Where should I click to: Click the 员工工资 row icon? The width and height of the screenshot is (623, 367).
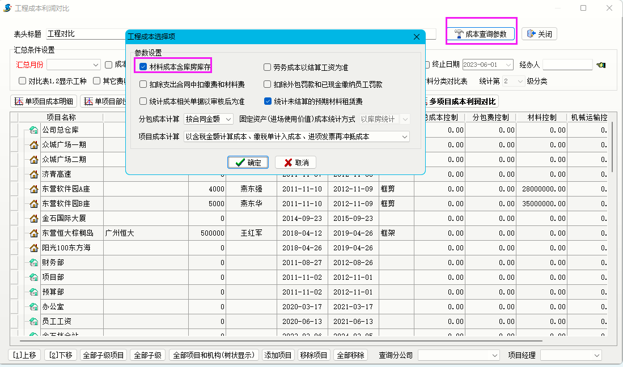tap(34, 321)
